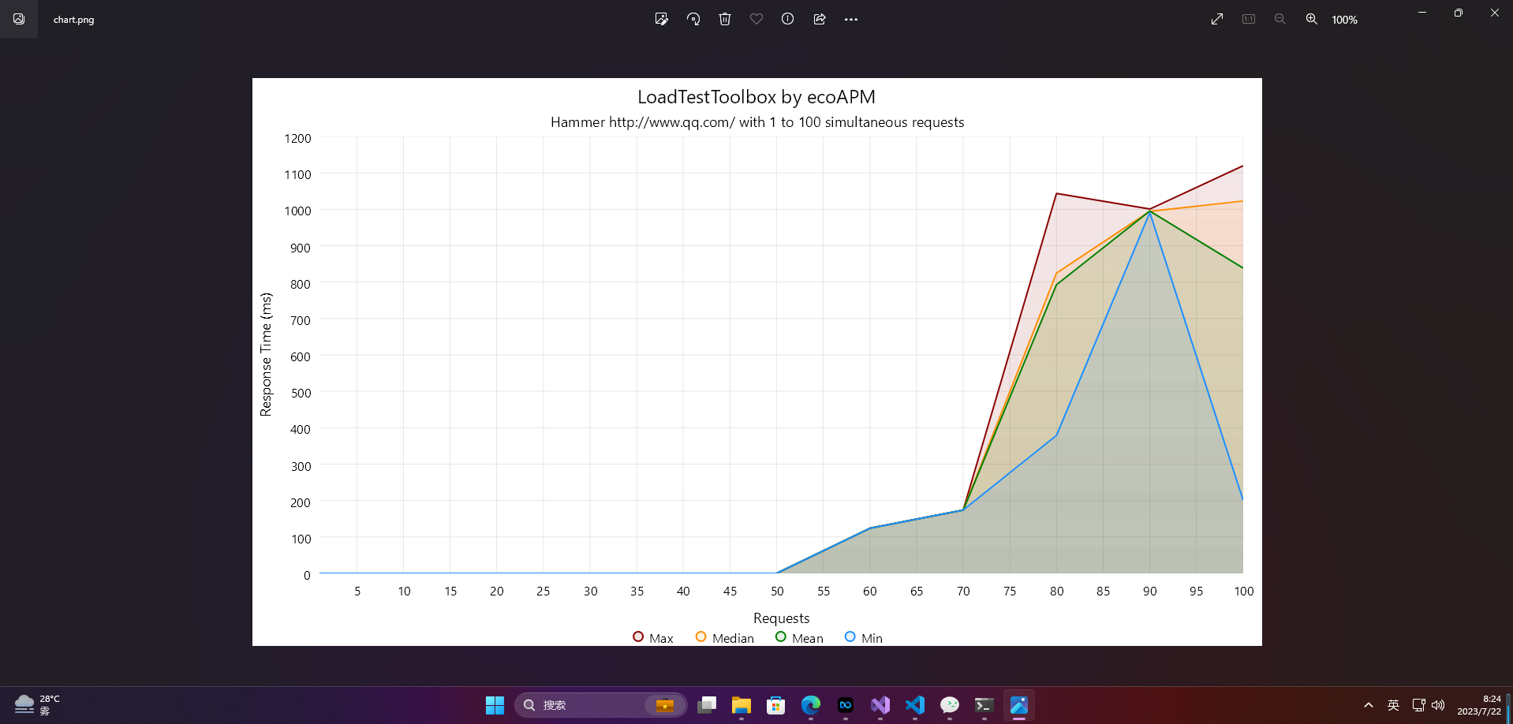Viewport: 1513px width, 724px height.
Task: Switch to the Terminal window
Action: (x=984, y=705)
